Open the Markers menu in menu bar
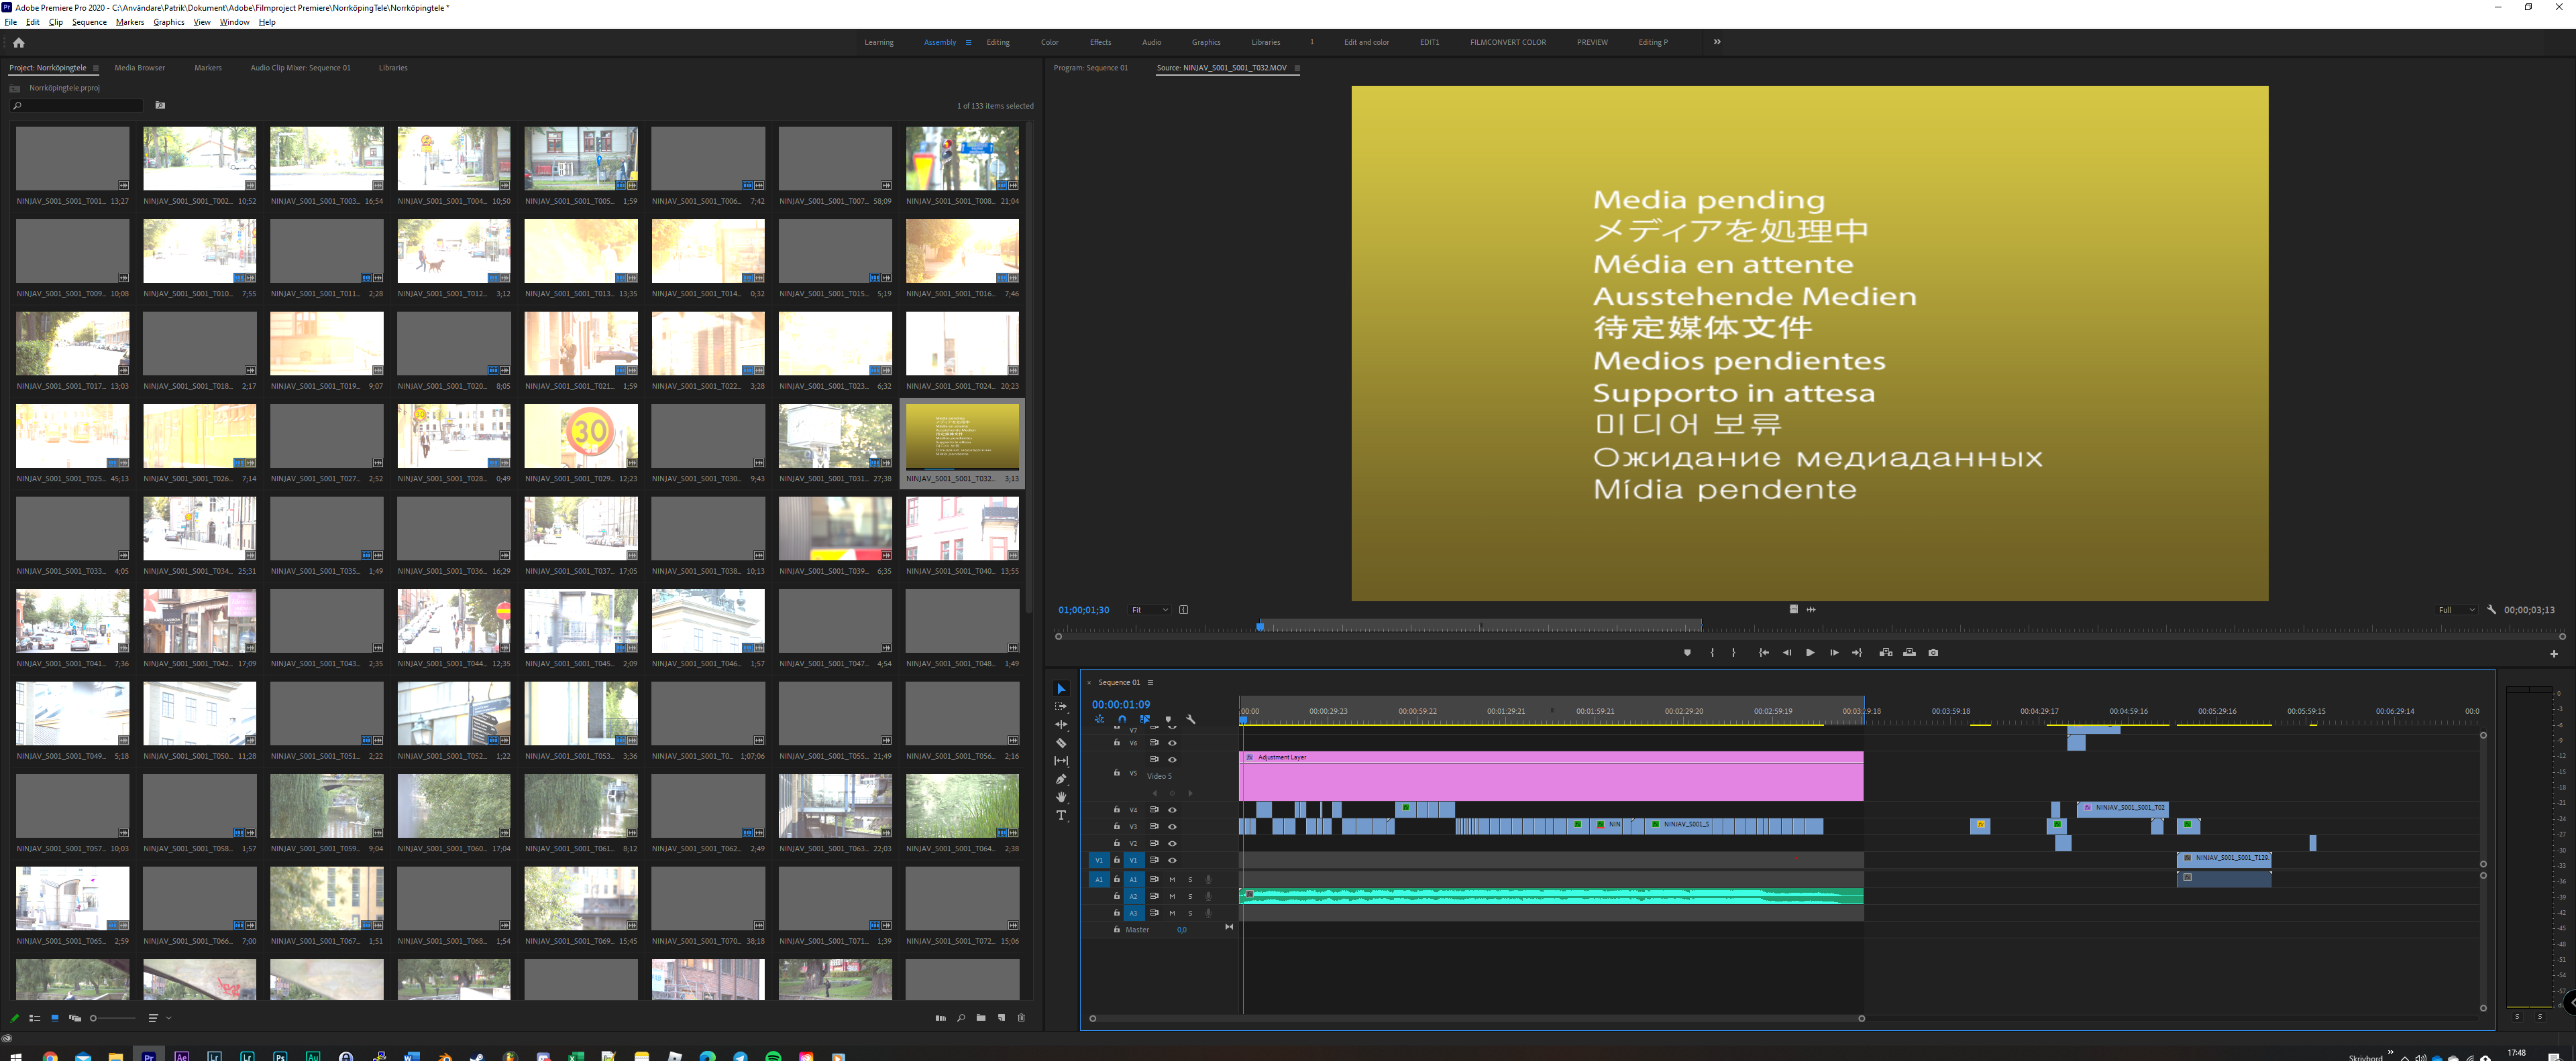Image resolution: width=2576 pixels, height=1061 pixels. click(x=130, y=22)
